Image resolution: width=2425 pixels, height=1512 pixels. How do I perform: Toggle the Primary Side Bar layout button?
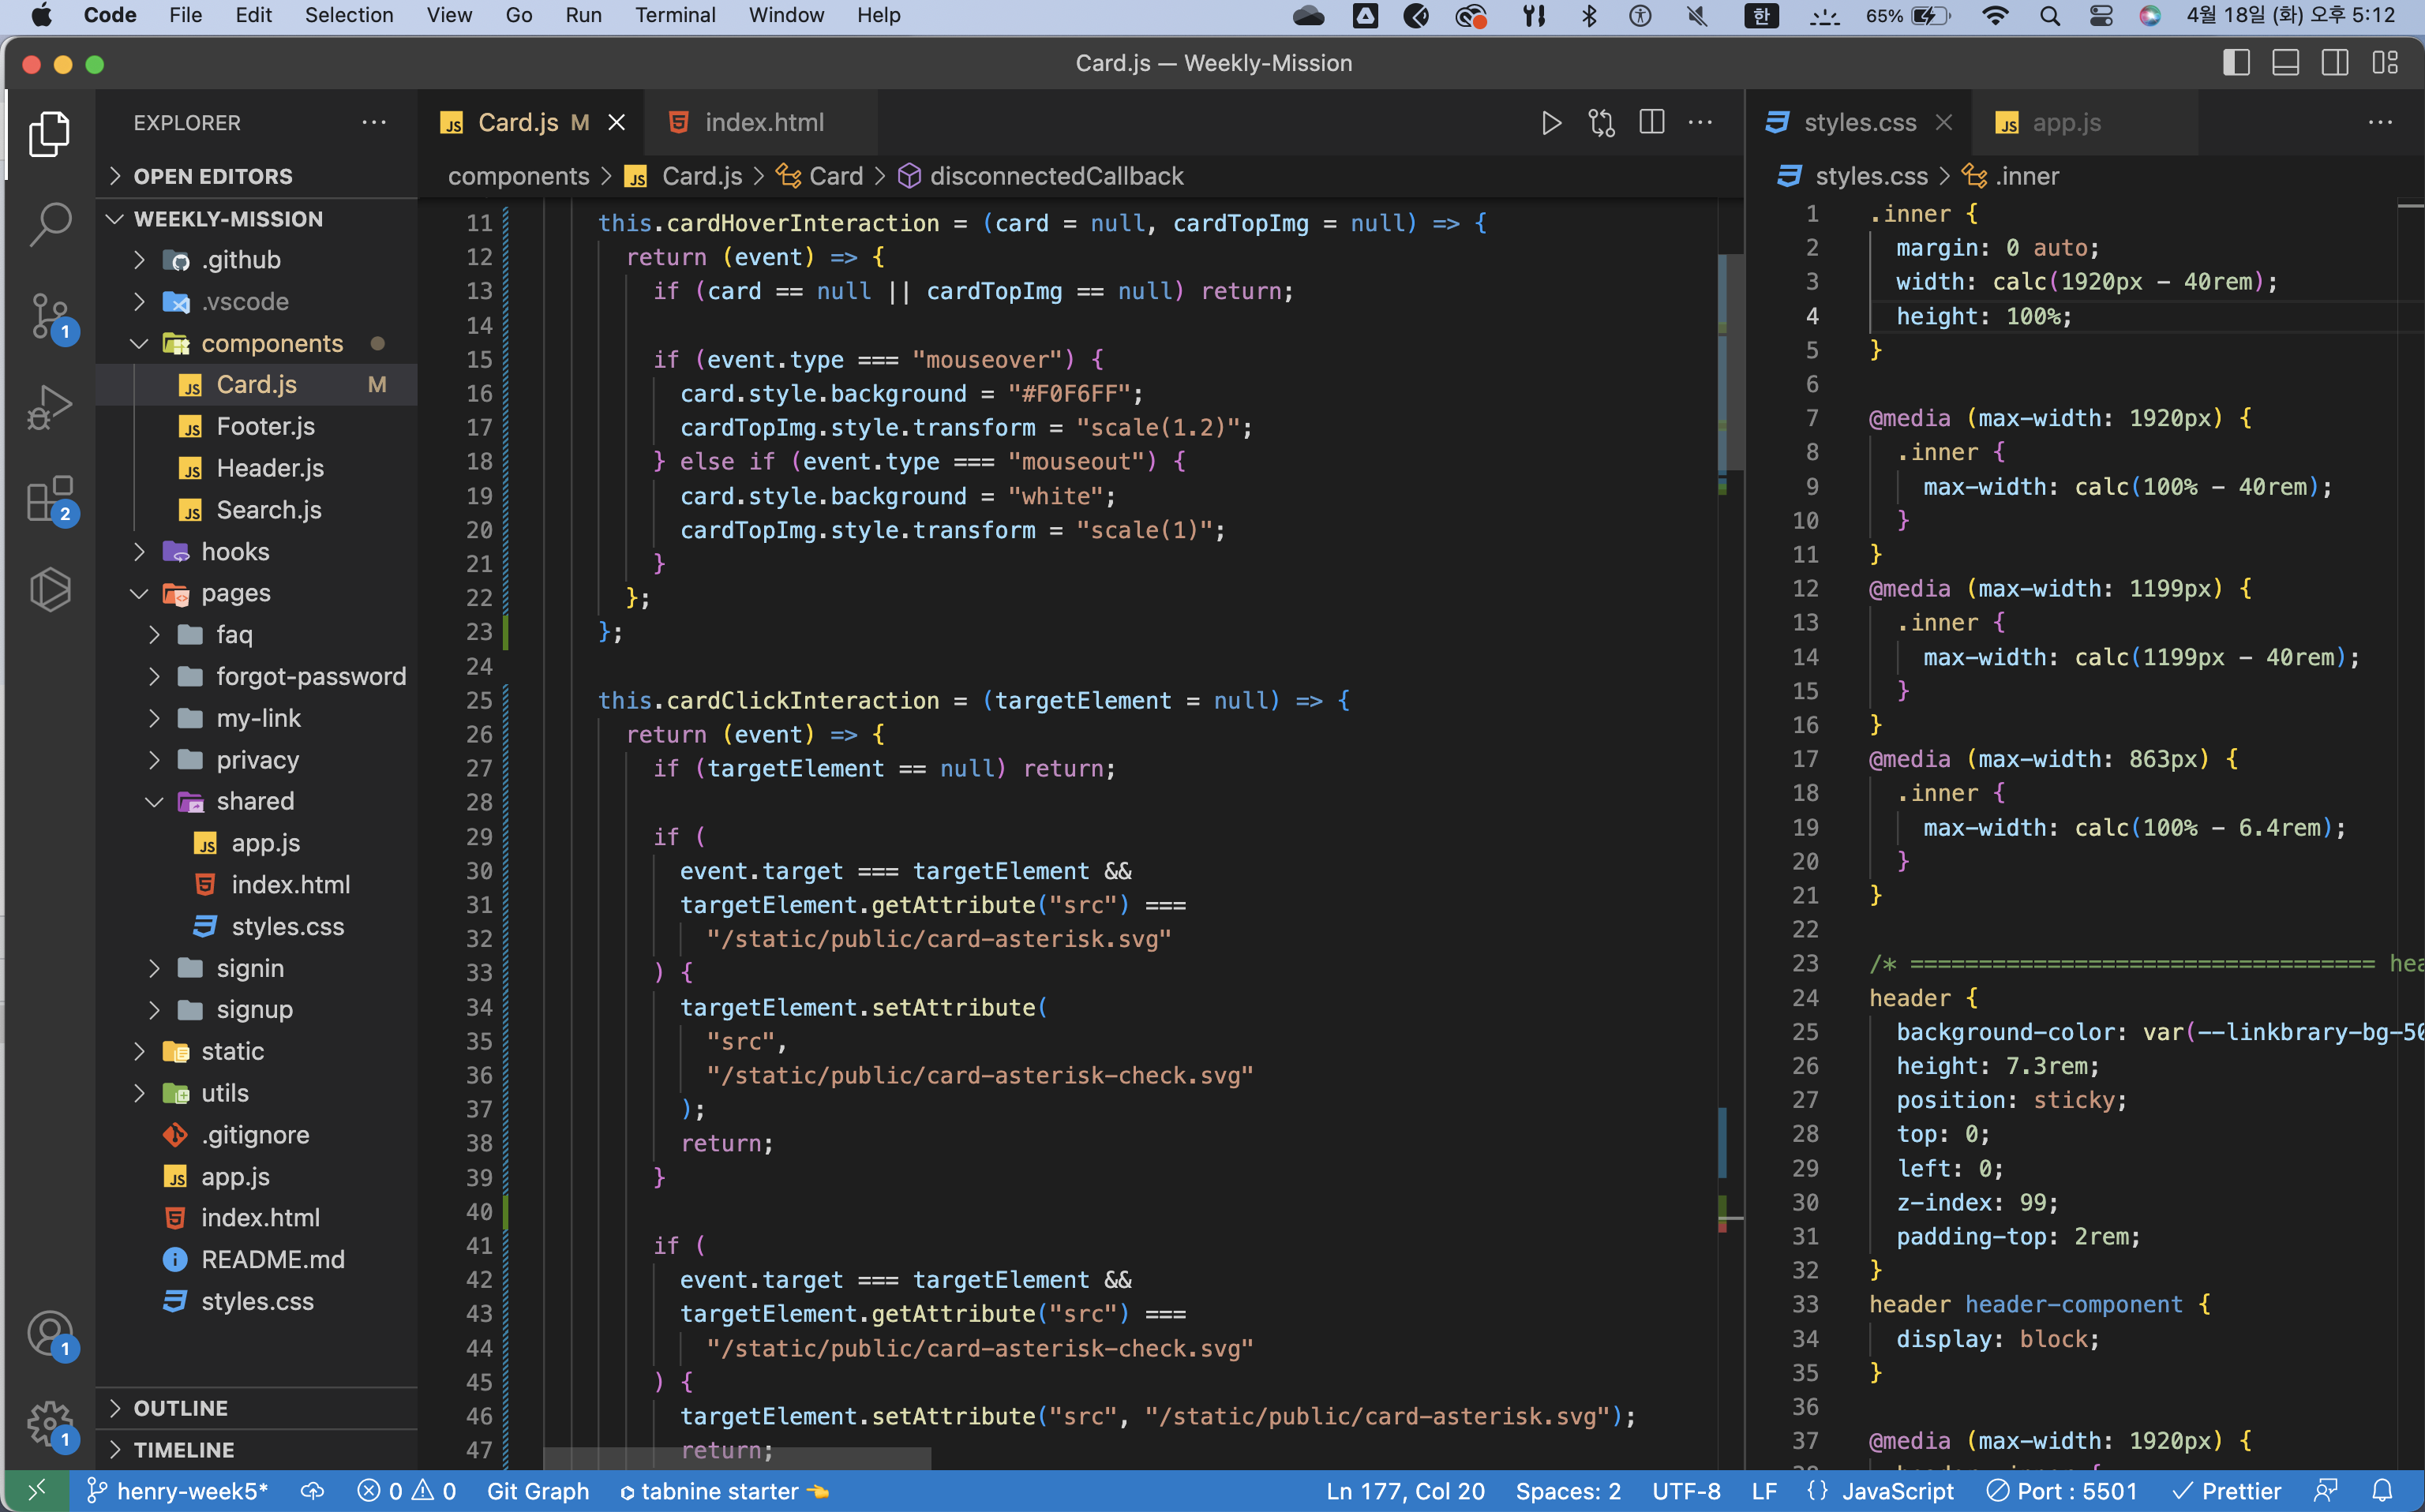2236,63
